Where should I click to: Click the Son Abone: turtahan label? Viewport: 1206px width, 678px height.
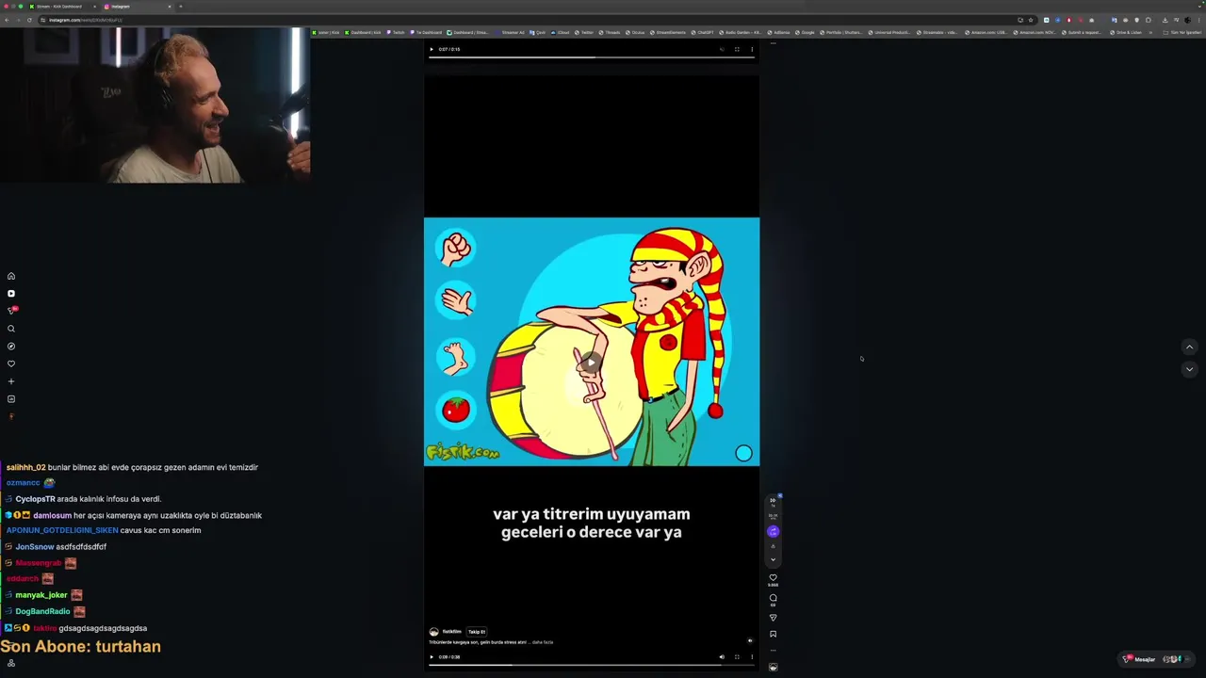tap(80, 646)
